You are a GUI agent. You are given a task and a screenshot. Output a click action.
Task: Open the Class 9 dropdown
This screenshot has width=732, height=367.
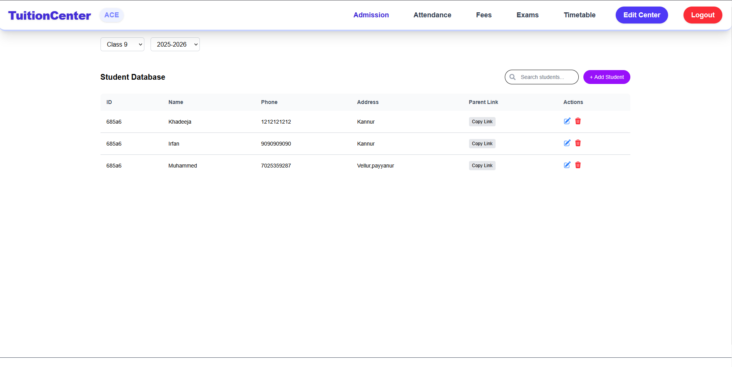[122, 44]
